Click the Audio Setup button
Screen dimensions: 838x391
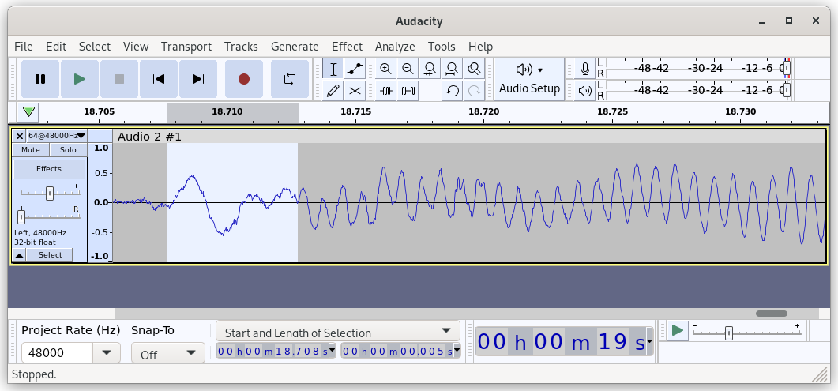[x=529, y=79]
